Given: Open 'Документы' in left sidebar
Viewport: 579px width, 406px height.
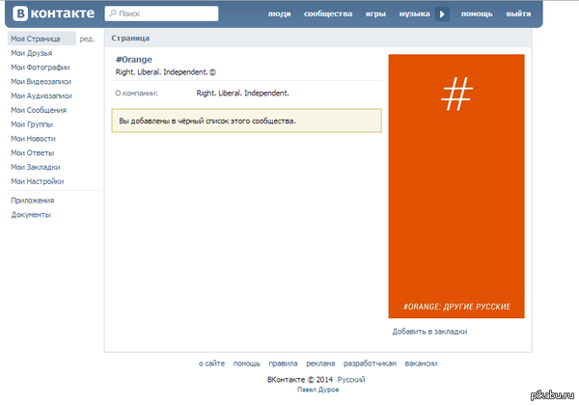Looking at the screenshot, I should pyautogui.click(x=31, y=215).
